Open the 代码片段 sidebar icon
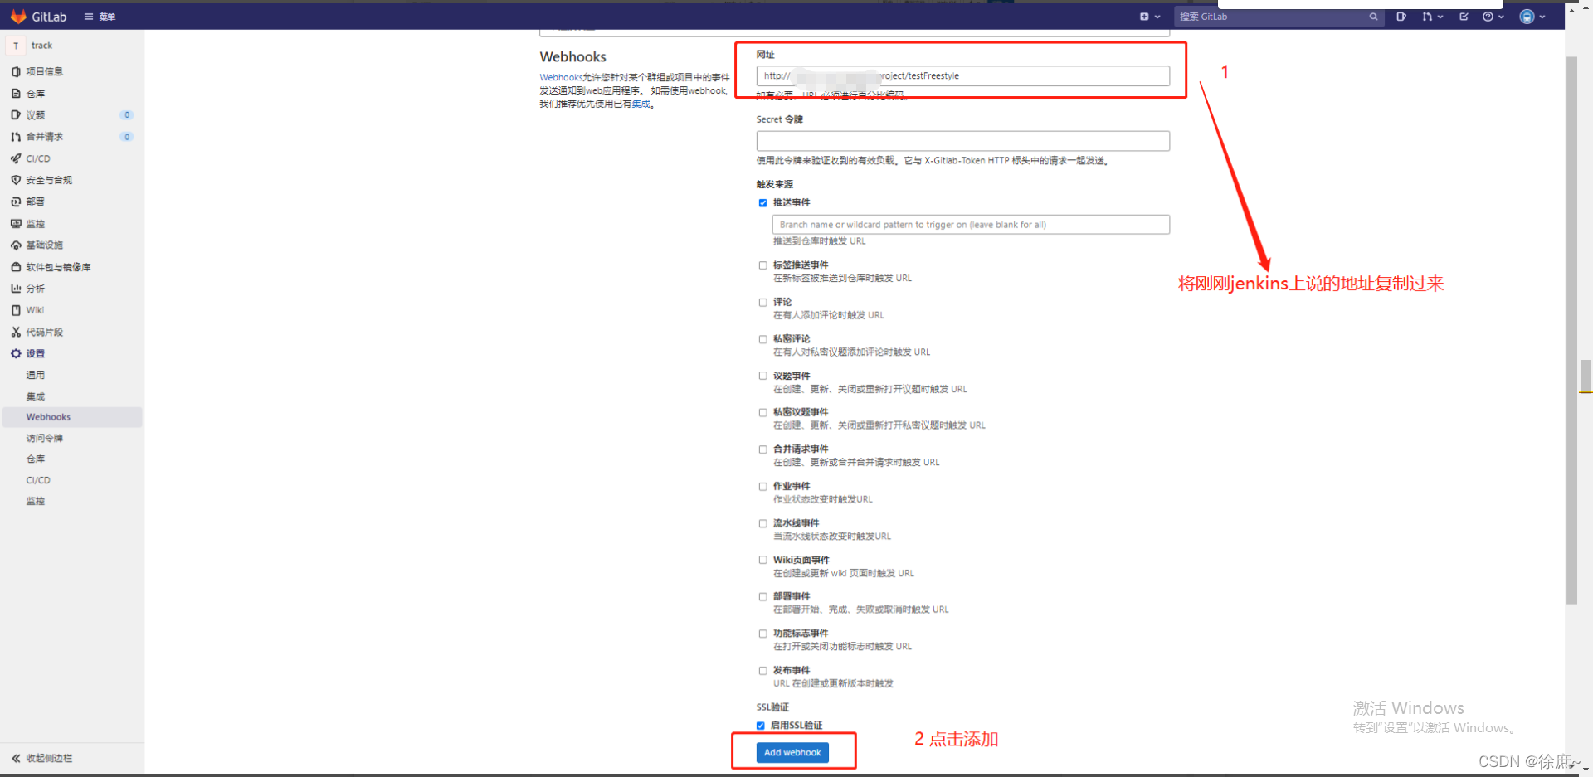 pyautogui.click(x=17, y=331)
